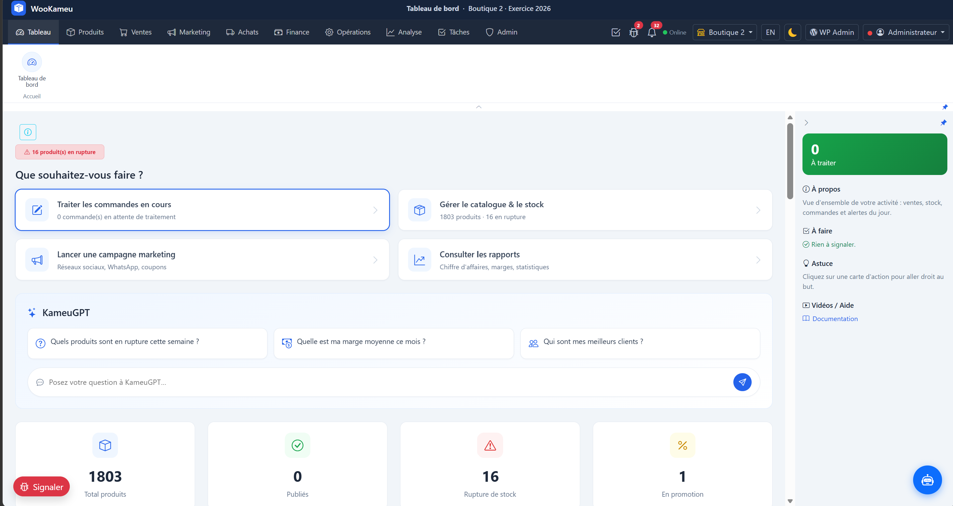Open the tasks checklist icon in header
The height and width of the screenshot is (506, 953).
click(616, 32)
